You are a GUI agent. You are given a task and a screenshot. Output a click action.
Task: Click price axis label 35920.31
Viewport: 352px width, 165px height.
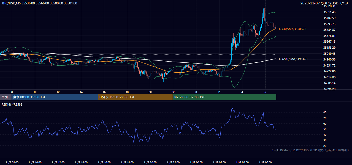(329, 6)
